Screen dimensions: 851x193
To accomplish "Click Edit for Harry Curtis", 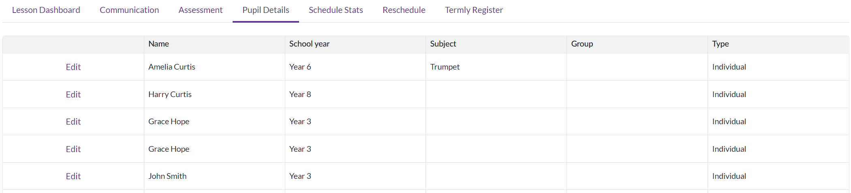I will [73, 95].
